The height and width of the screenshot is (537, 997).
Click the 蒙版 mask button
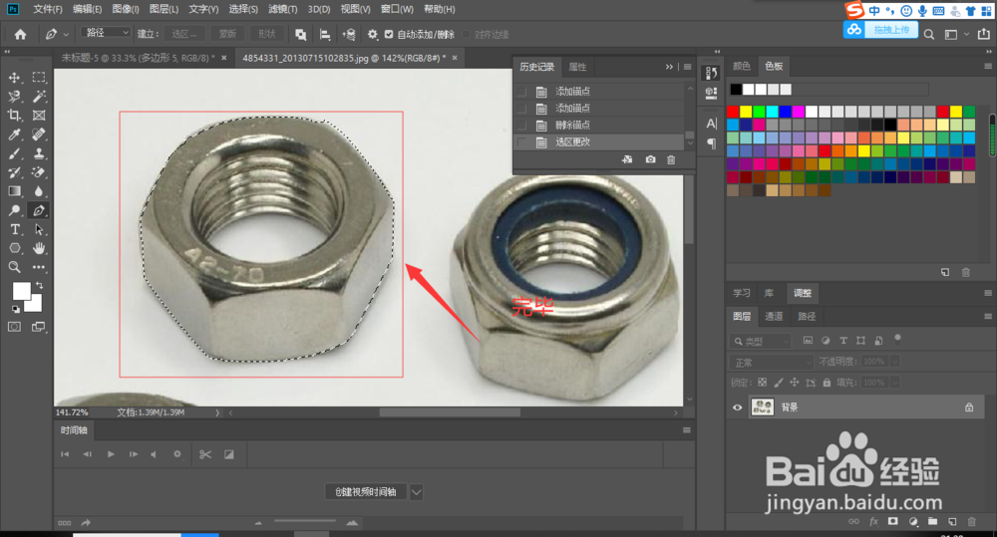(227, 34)
